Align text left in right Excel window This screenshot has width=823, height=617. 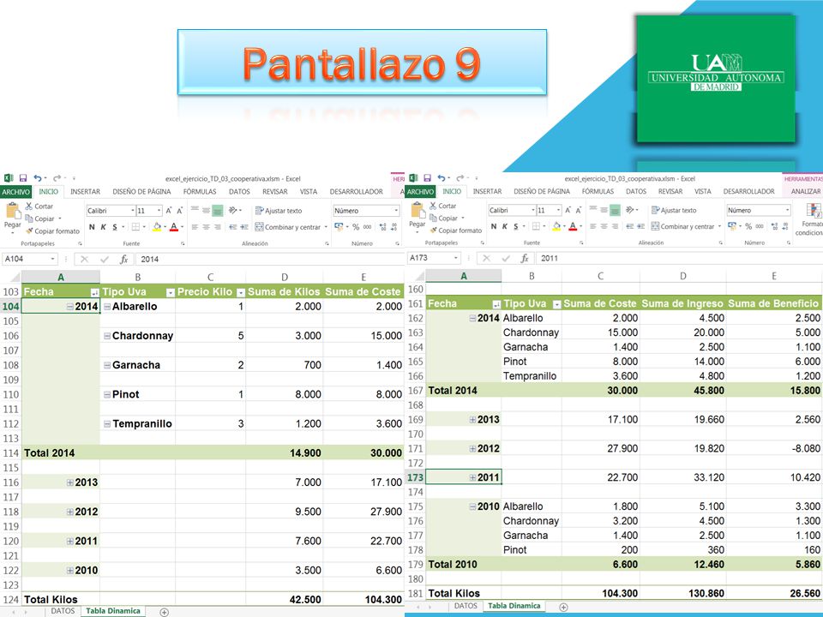(593, 226)
